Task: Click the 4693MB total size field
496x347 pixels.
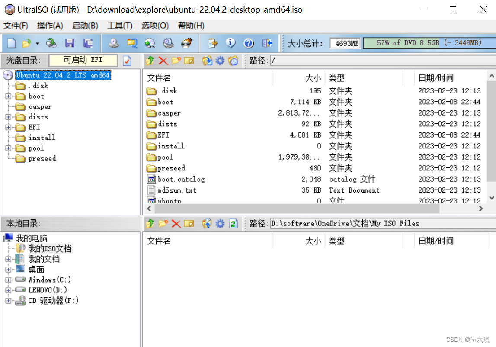Action: tap(346, 43)
